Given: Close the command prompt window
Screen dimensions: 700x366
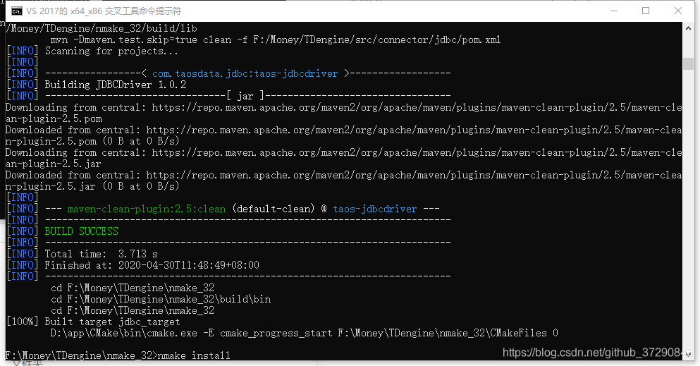Looking at the screenshot, I should coord(677,11).
